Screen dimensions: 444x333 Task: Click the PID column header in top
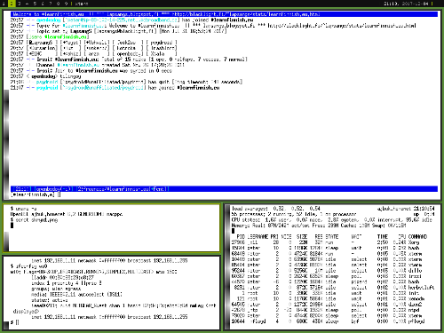[x=241, y=237]
